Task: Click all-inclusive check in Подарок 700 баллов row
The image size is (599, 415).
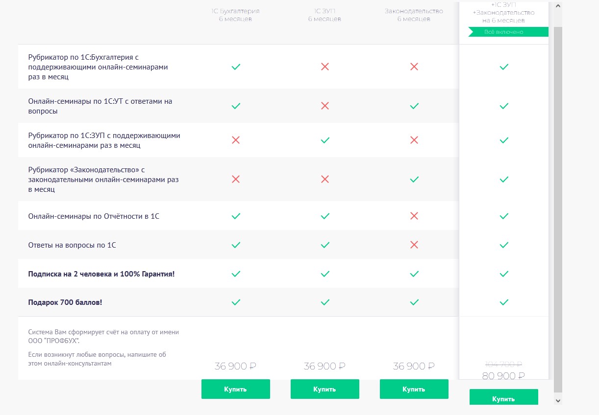Action: click(503, 302)
